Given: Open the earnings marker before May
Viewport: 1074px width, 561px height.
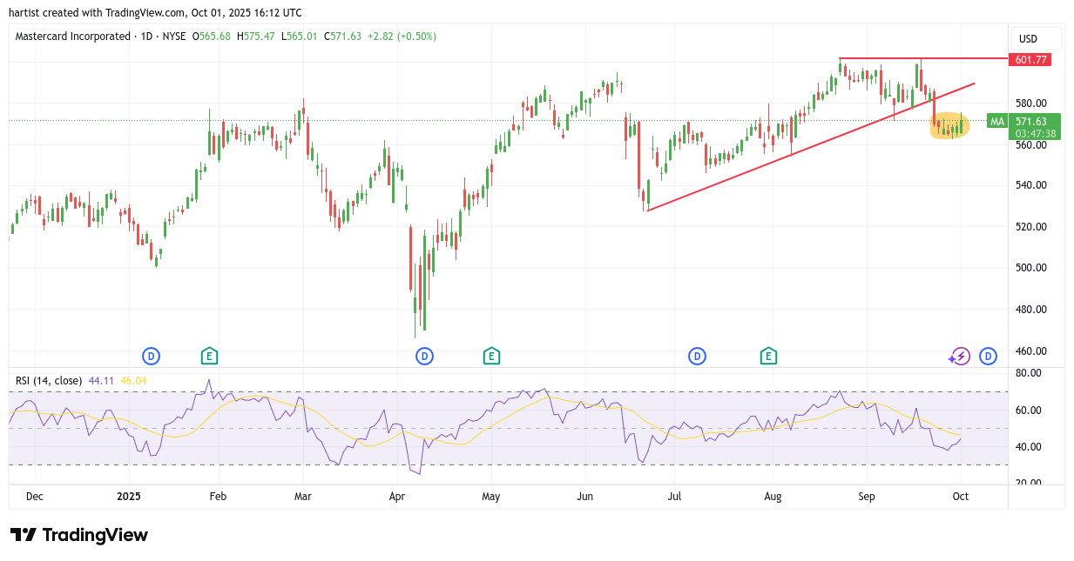Looking at the screenshot, I should [x=491, y=356].
